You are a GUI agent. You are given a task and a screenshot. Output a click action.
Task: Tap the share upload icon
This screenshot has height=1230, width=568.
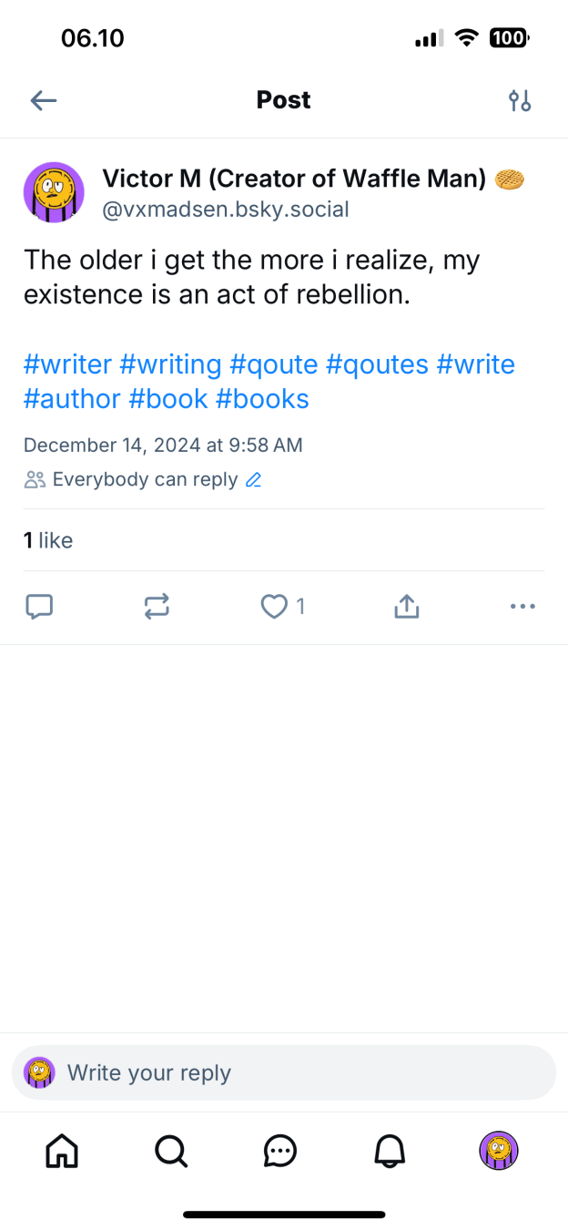pos(406,607)
